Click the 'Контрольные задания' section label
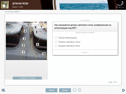The image size is (126, 94). pyautogui.click(x=12, y=12)
